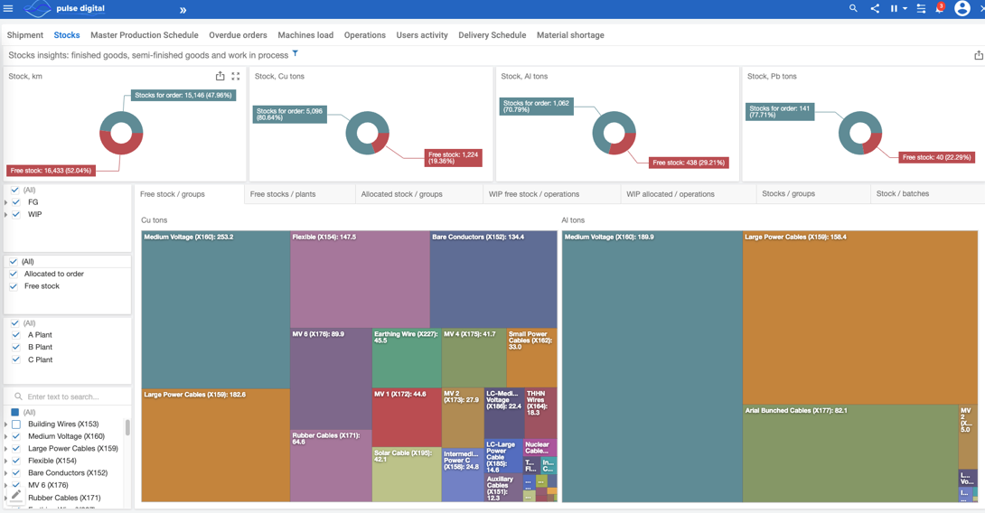
Task: Click the filter funnel icon beside insights title
Action: (x=295, y=54)
